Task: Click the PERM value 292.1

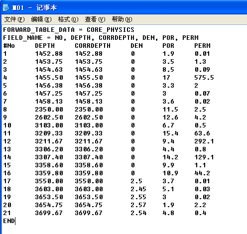Action: tap(204, 141)
